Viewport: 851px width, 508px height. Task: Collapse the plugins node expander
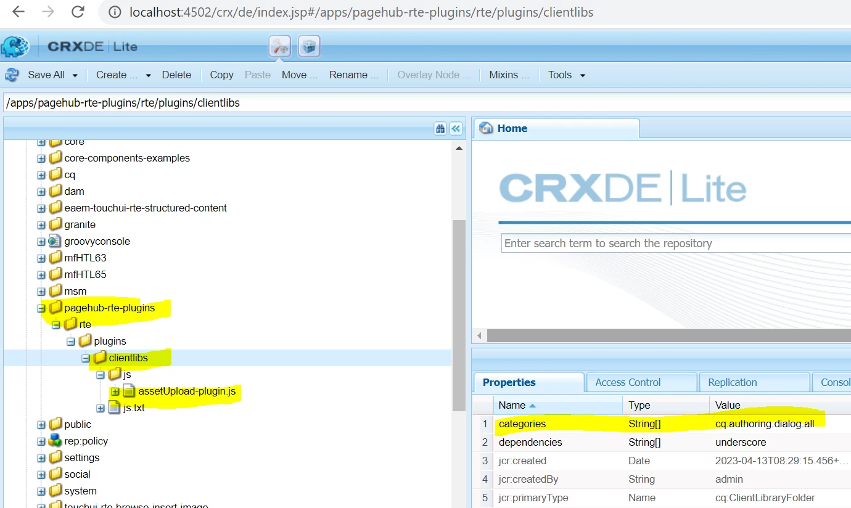click(x=71, y=341)
